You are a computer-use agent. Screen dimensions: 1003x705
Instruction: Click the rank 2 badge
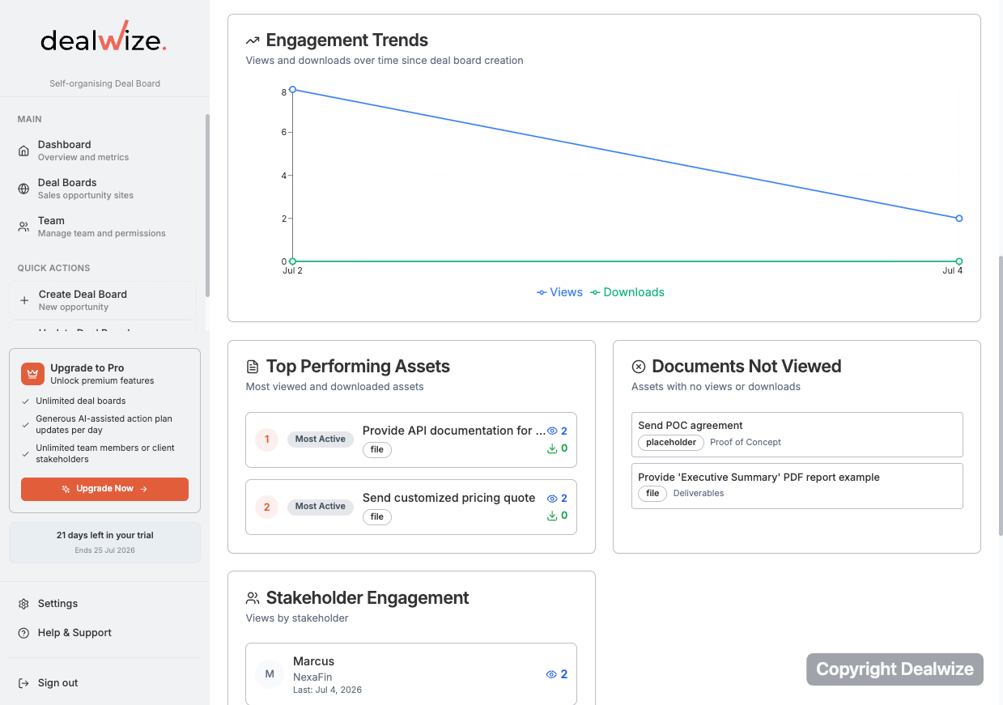[x=267, y=507]
